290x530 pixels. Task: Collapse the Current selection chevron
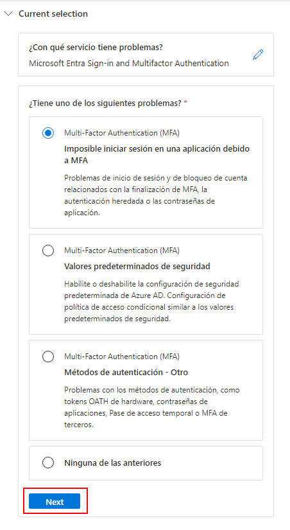pos(9,13)
